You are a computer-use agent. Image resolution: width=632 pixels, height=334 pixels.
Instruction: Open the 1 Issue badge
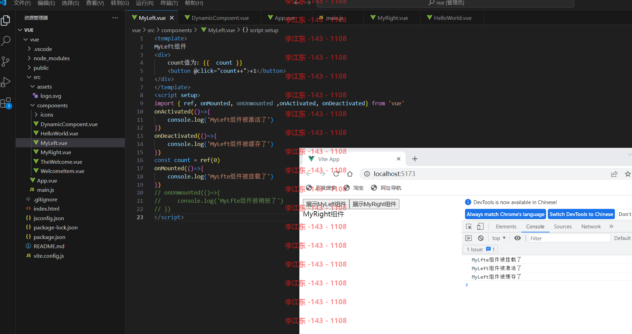pyautogui.click(x=480, y=249)
